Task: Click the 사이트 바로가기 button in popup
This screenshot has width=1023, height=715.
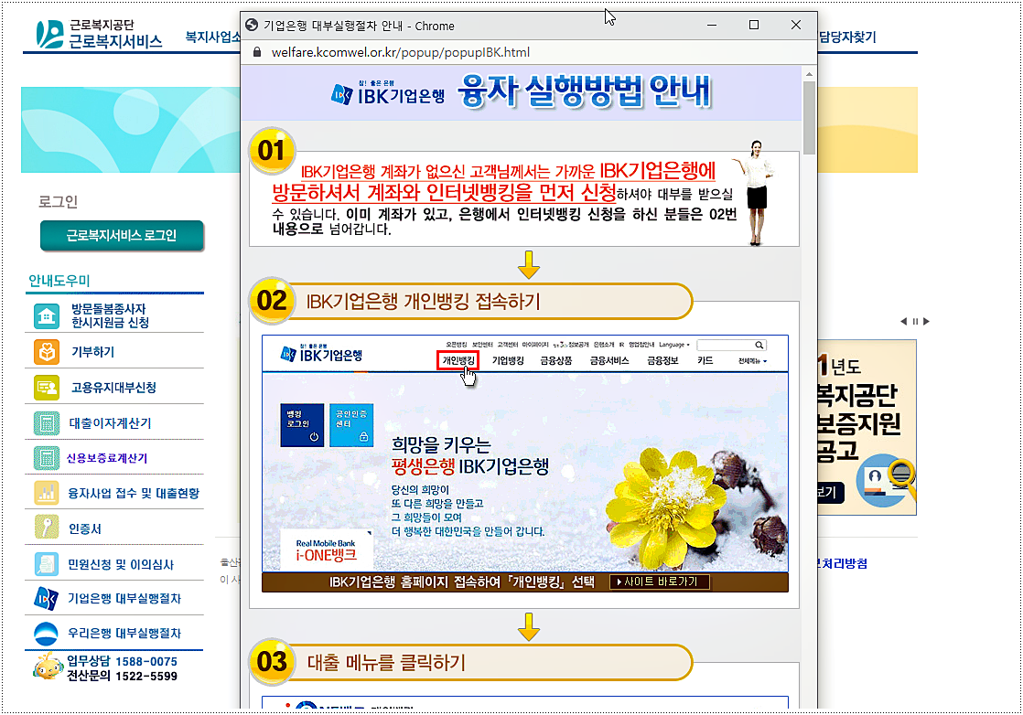Action: coord(660,582)
